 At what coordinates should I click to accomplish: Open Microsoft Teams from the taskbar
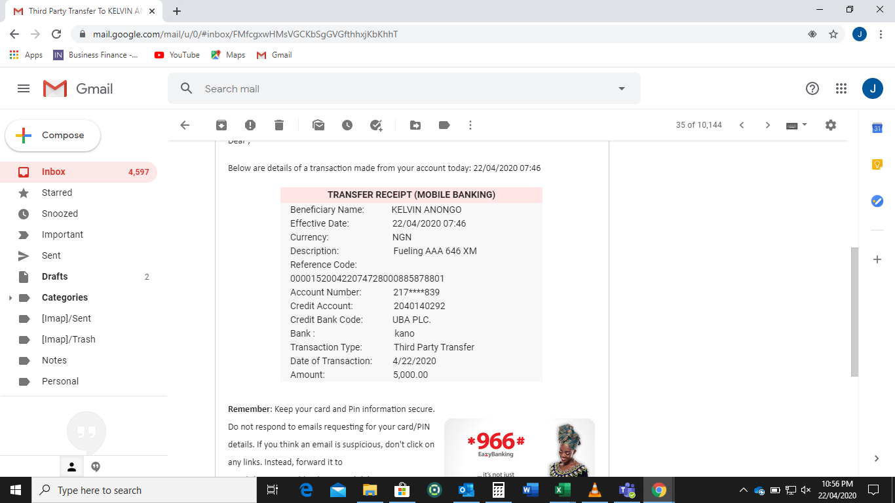click(626, 490)
